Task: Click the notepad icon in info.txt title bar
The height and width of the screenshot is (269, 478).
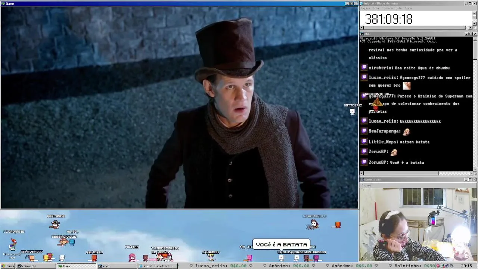Action: (361, 3)
